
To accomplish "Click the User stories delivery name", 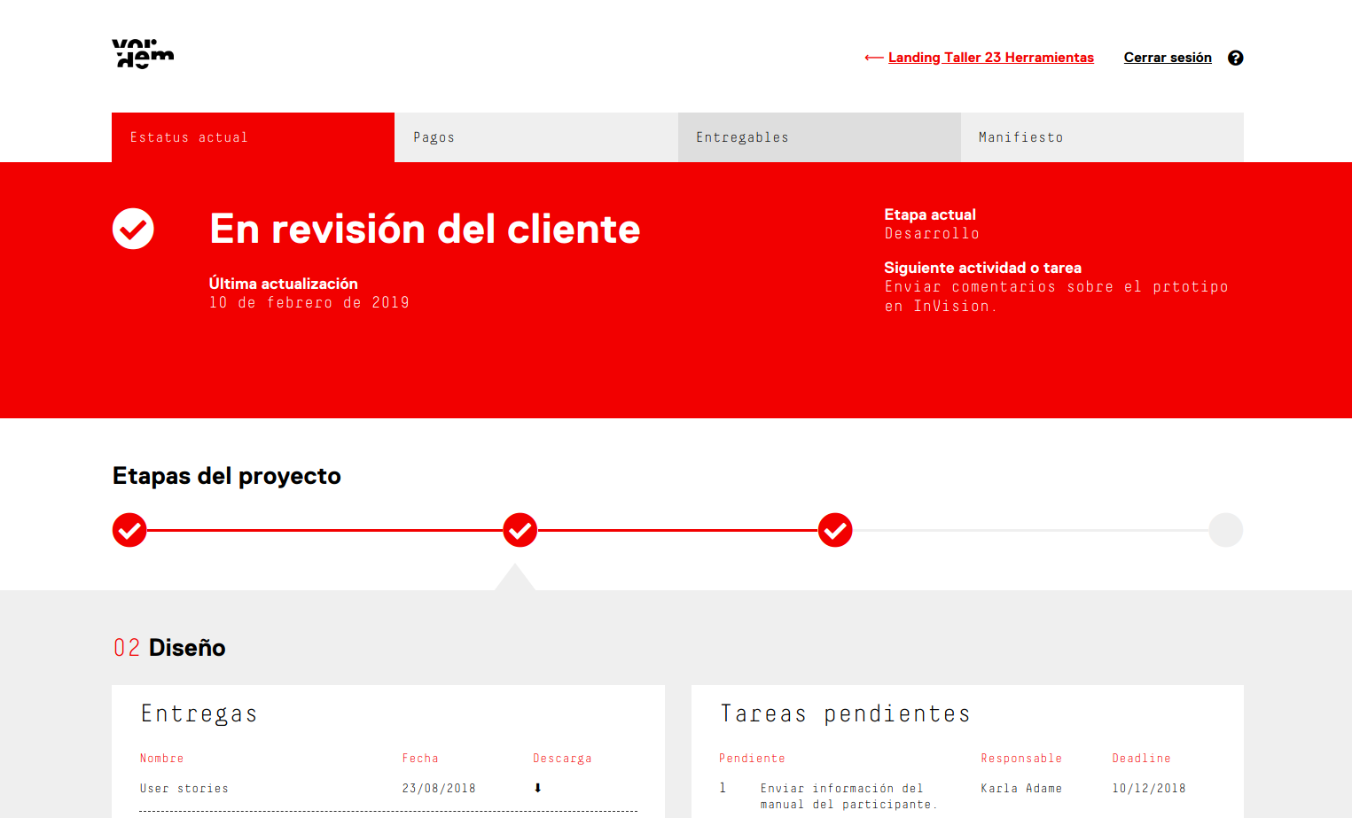I will (184, 789).
